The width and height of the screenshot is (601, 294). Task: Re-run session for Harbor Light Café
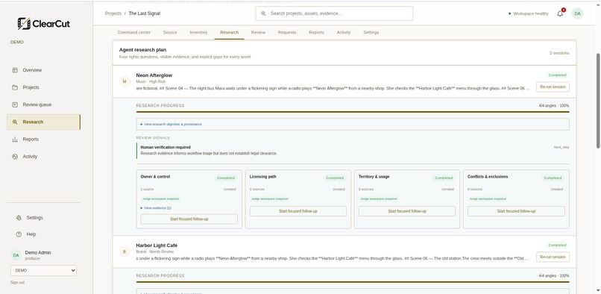point(553,257)
